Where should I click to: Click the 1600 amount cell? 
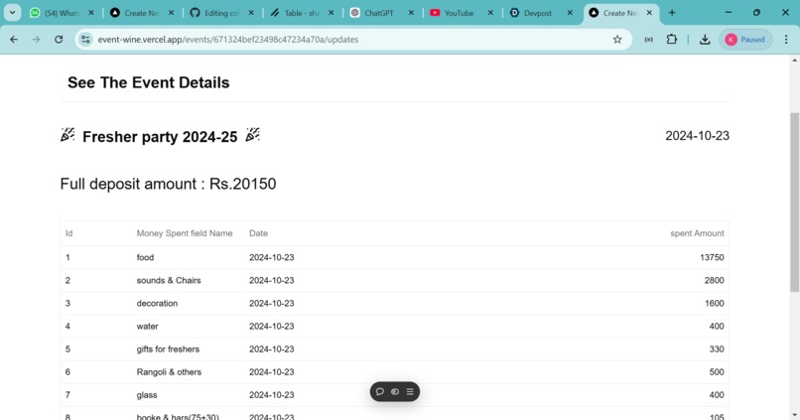coord(715,303)
